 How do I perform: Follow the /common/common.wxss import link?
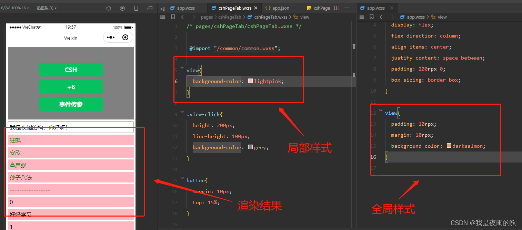tap(245, 48)
